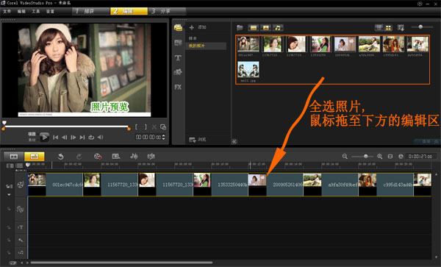The height and width of the screenshot is (267, 441).
Task: Toggle showing photos in library
Action: point(265,27)
